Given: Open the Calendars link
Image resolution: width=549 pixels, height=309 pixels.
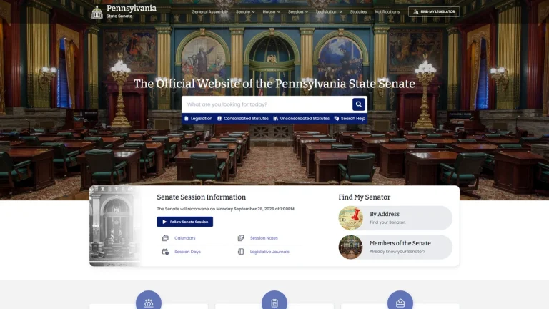Looking at the screenshot, I should [x=185, y=238].
